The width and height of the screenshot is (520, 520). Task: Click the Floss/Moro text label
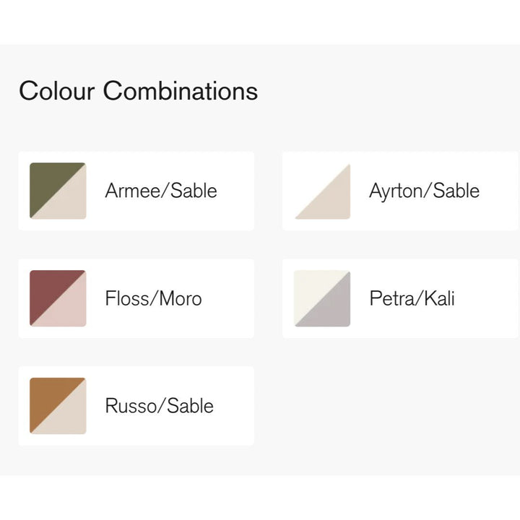[153, 298]
